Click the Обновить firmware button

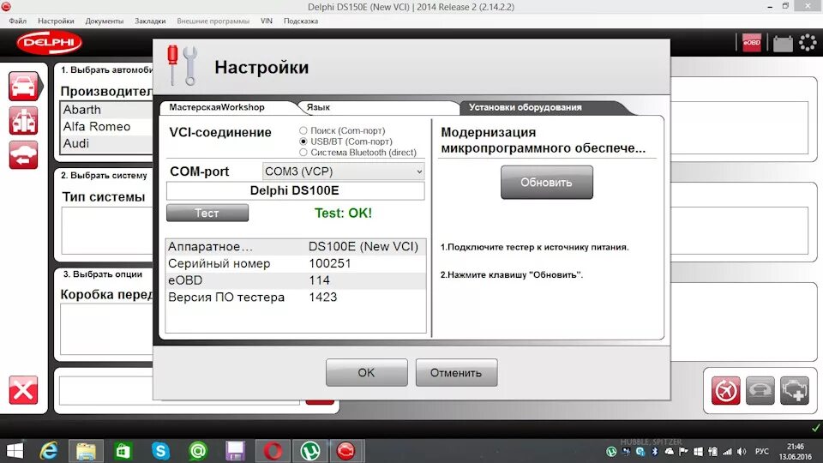pos(546,182)
